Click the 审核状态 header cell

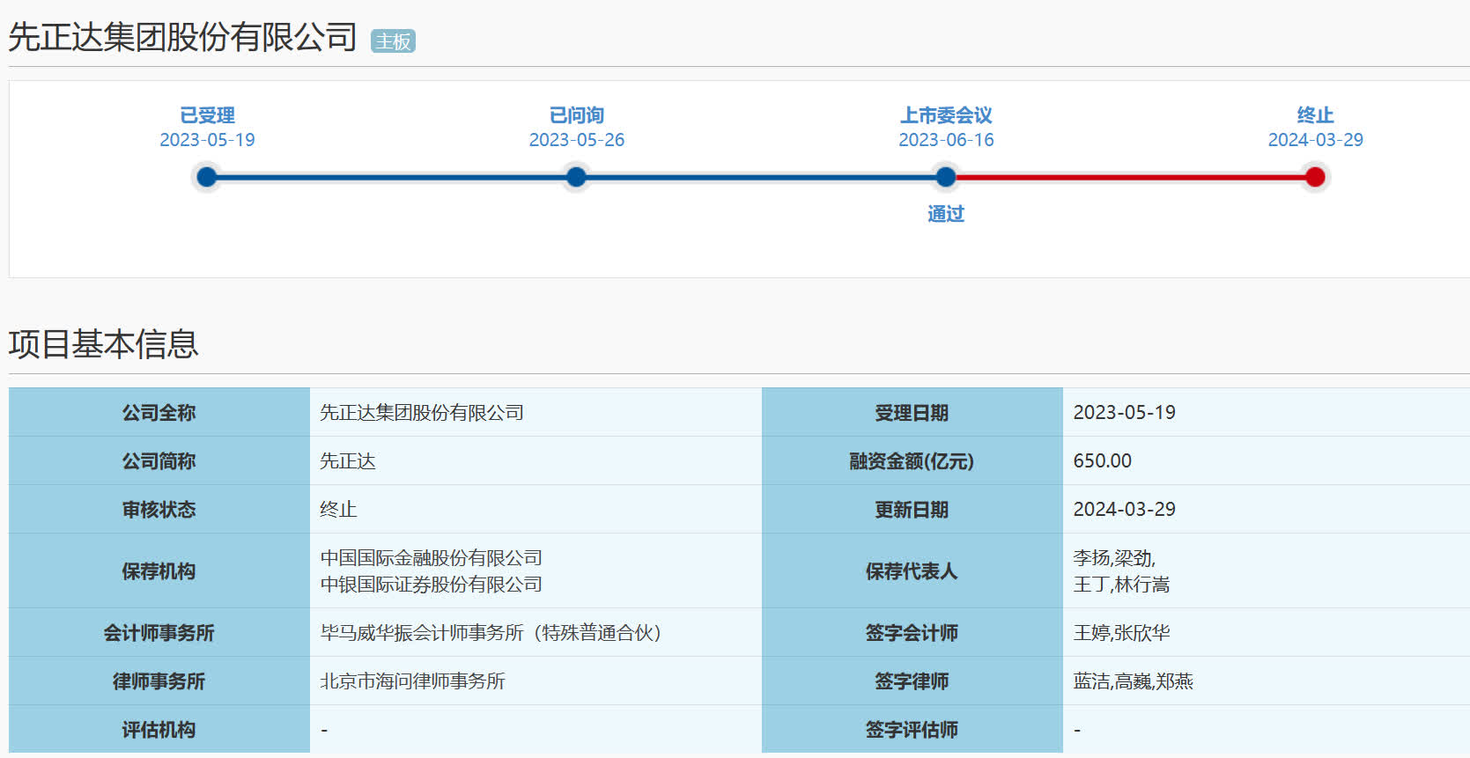[159, 510]
